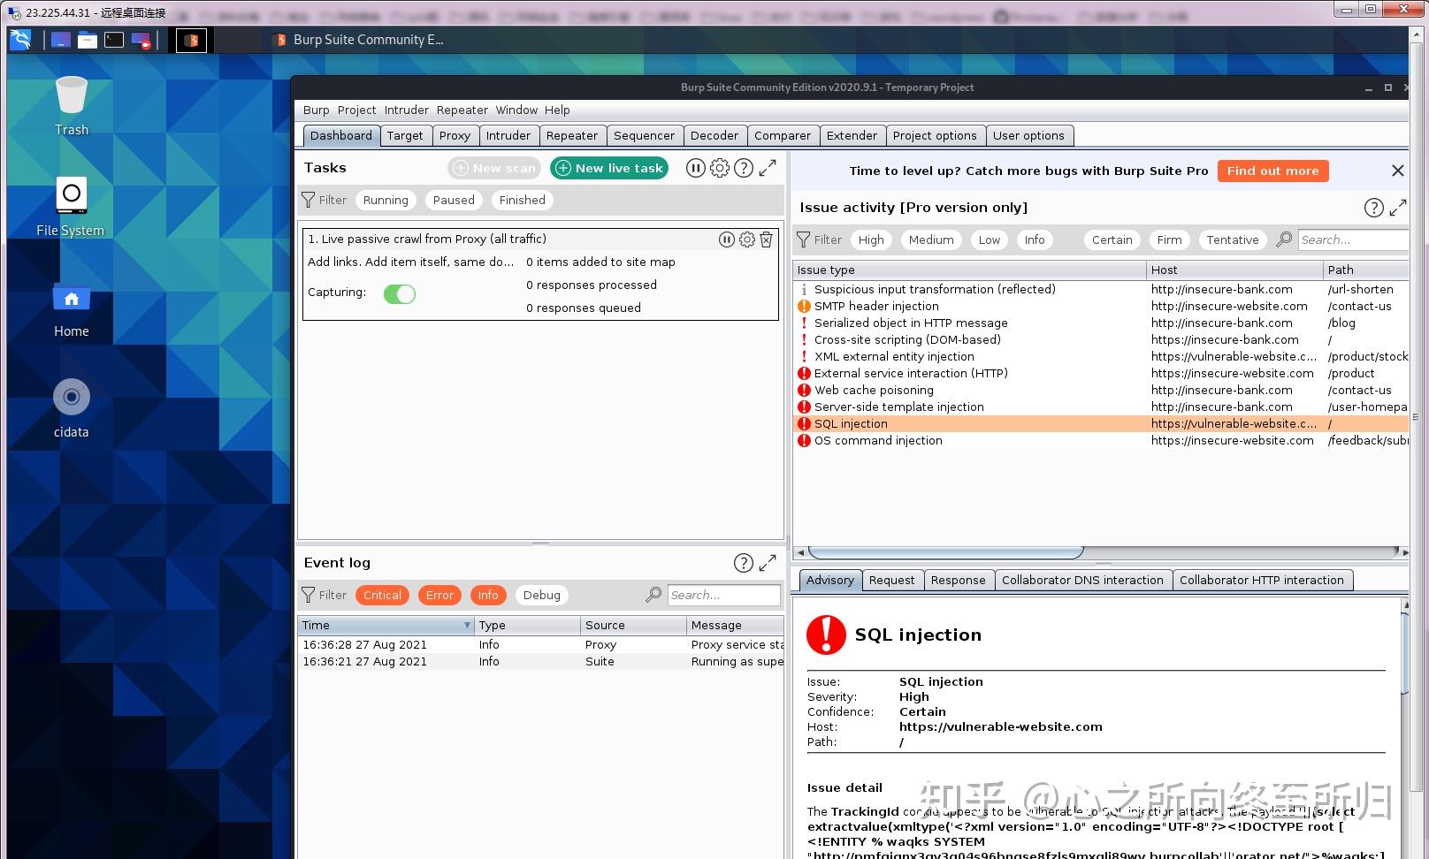Open the file manager in the top panel
This screenshot has height=859, width=1429.
tap(87, 40)
